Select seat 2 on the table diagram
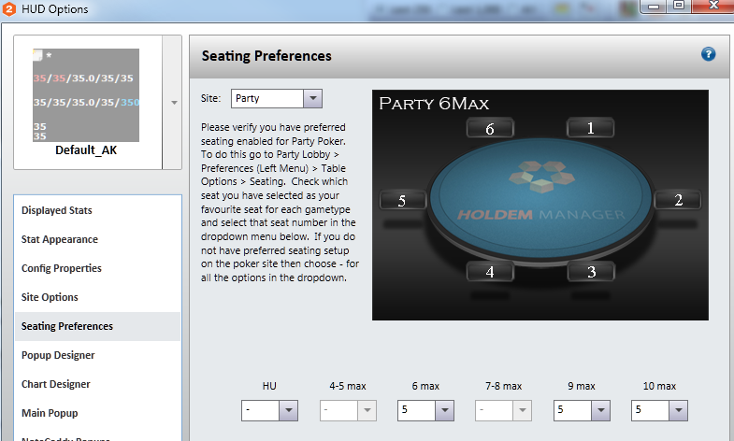Viewport: 734px width, 441px height. [677, 200]
